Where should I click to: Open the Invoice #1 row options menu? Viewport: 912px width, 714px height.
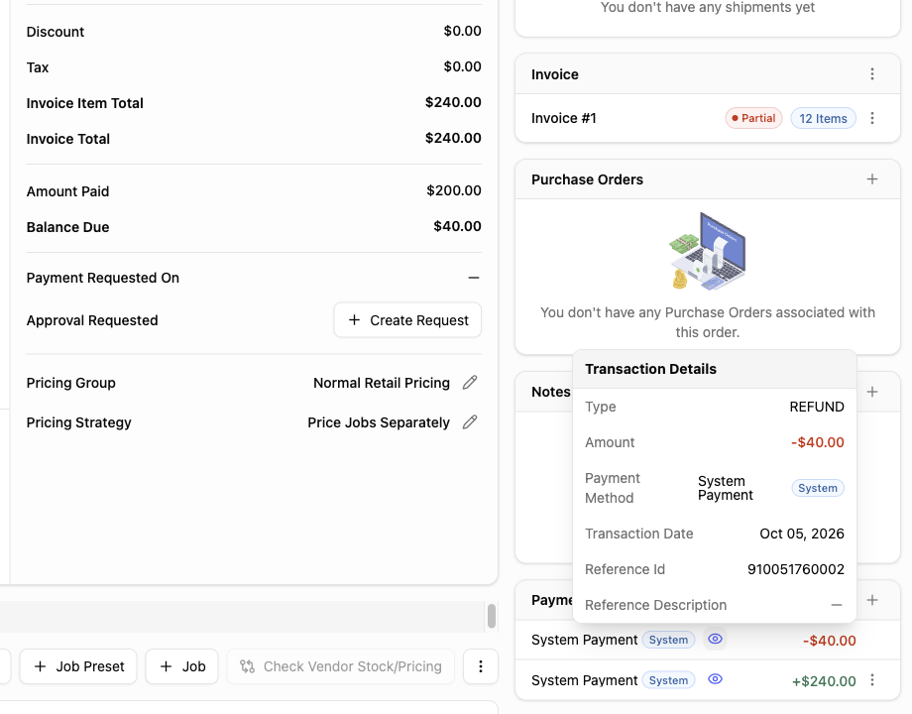tap(872, 118)
